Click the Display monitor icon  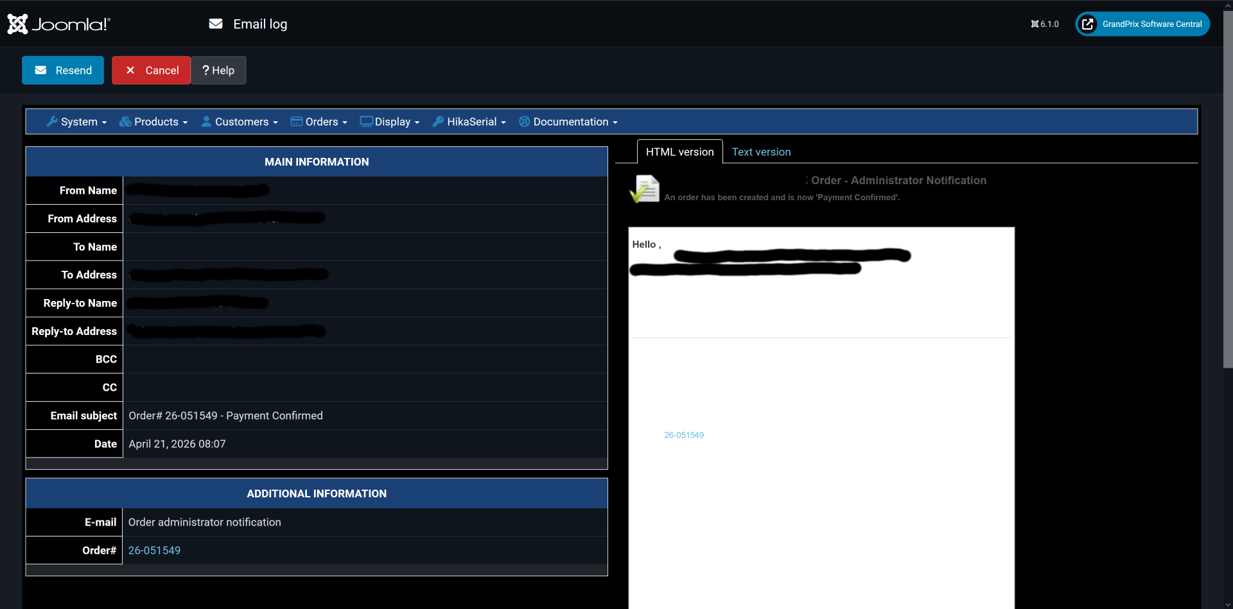[x=367, y=121]
